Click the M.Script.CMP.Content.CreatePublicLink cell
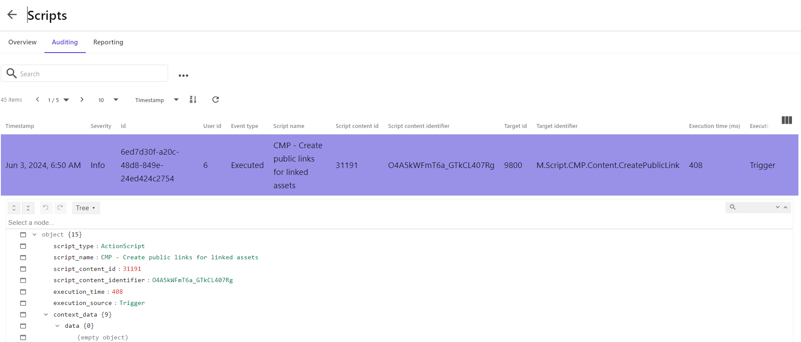Image resolution: width=801 pixels, height=342 pixels. pos(608,165)
